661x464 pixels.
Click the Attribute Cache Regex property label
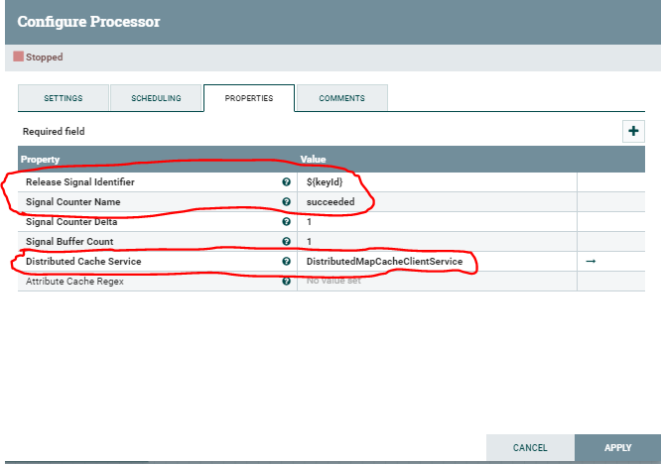74,281
